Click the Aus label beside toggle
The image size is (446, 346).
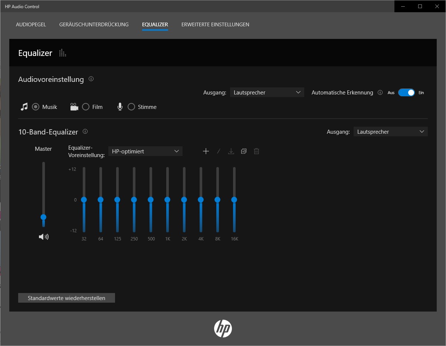click(391, 93)
